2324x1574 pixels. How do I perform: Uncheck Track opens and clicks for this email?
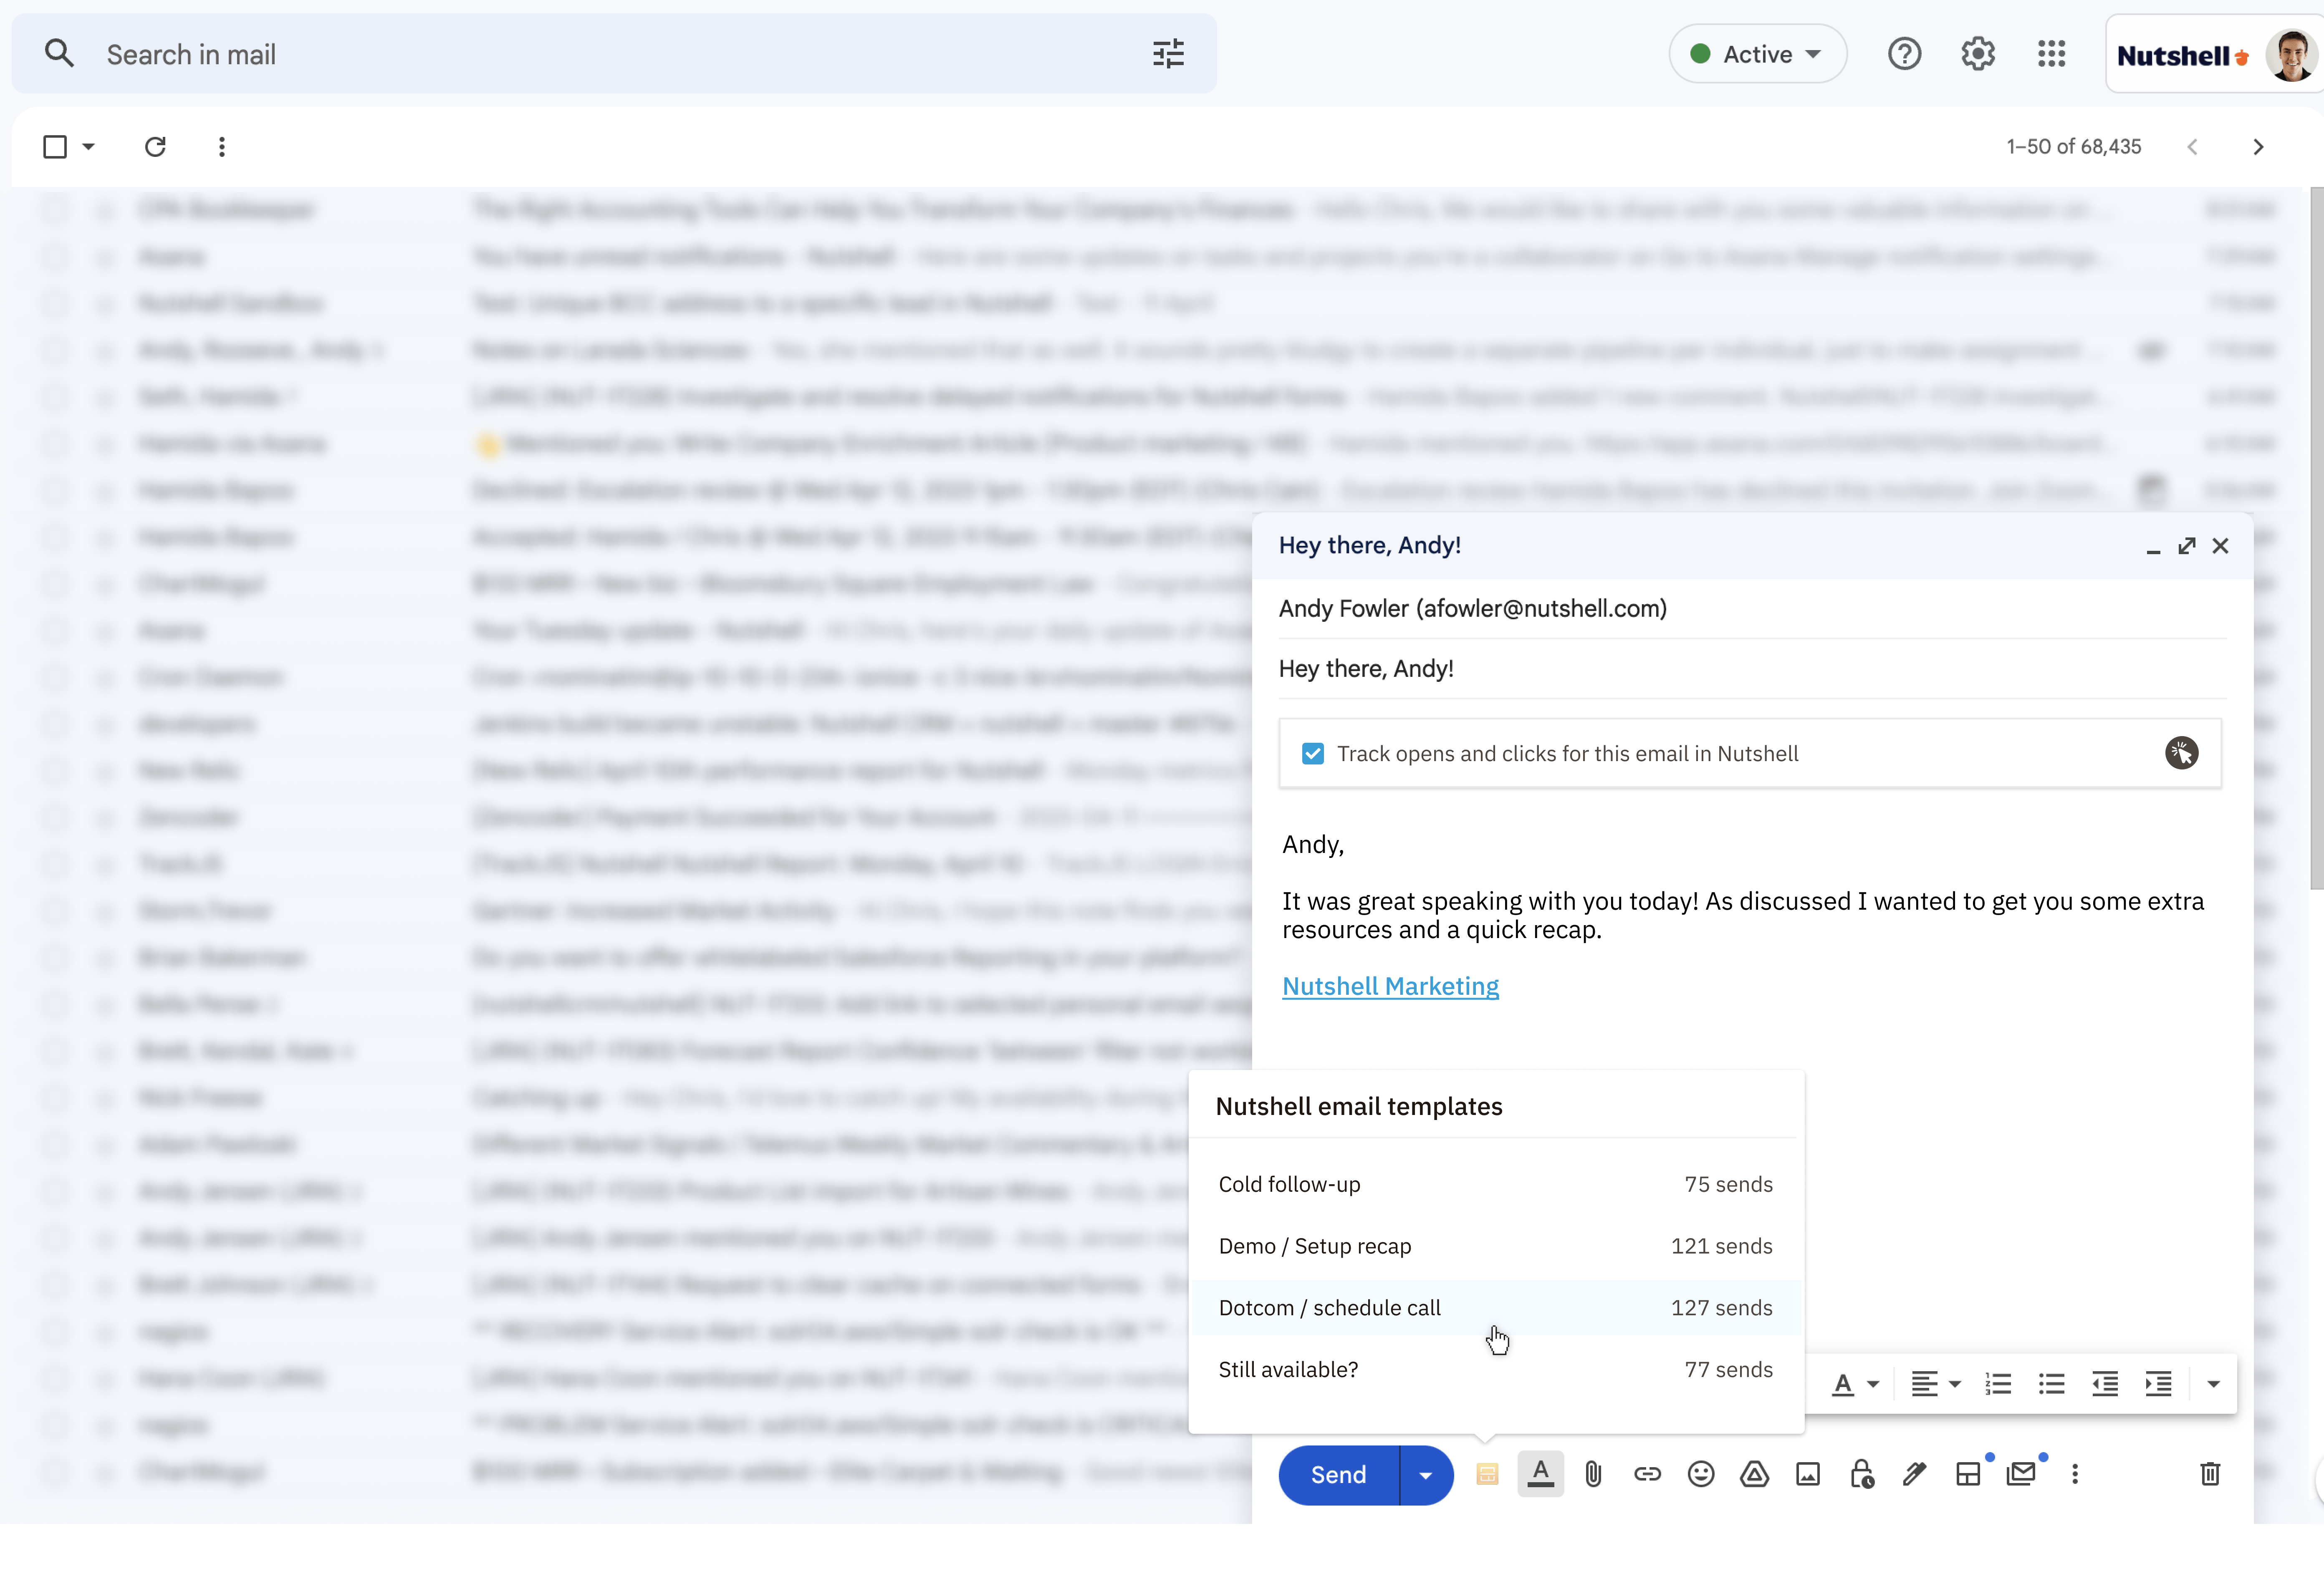point(1313,753)
